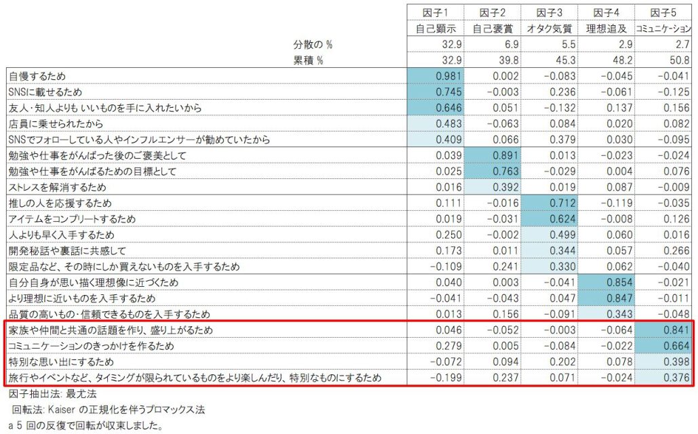The width and height of the screenshot is (698, 434).
Task: Click the highlighted 0.624 cell
Action: [x=549, y=219]
